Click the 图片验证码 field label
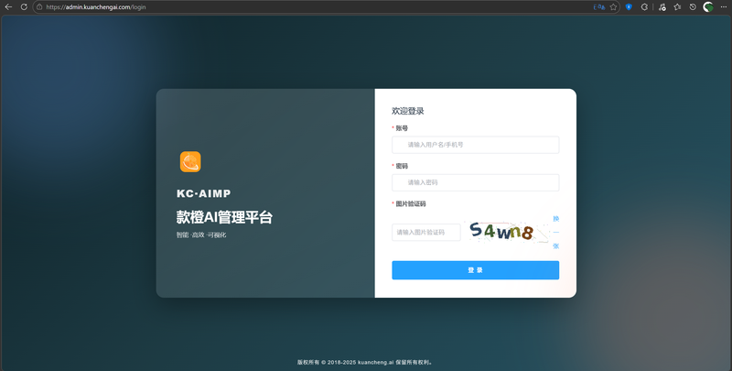 tap(411, 203)
